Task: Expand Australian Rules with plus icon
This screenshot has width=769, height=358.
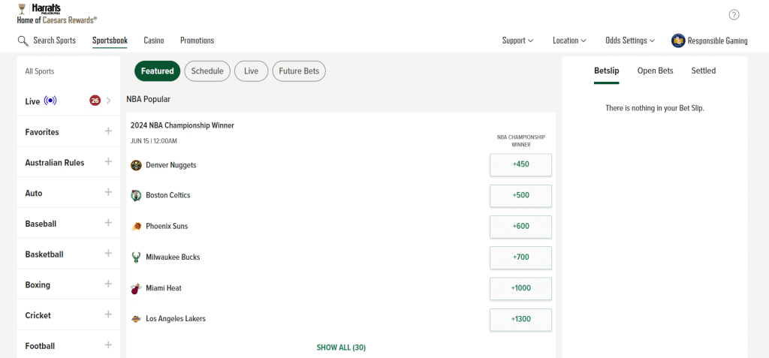Action: (x=108, y=161)
